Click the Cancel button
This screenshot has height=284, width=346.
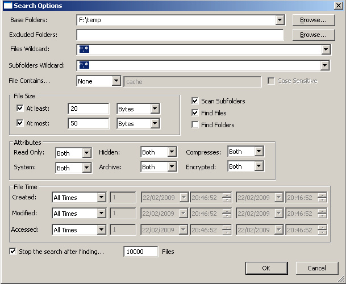(317, 268)
